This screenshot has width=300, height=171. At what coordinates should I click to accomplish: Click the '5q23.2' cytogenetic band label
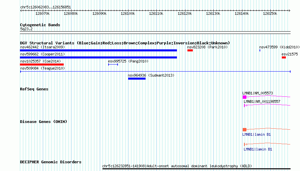(x=26, y=29)
